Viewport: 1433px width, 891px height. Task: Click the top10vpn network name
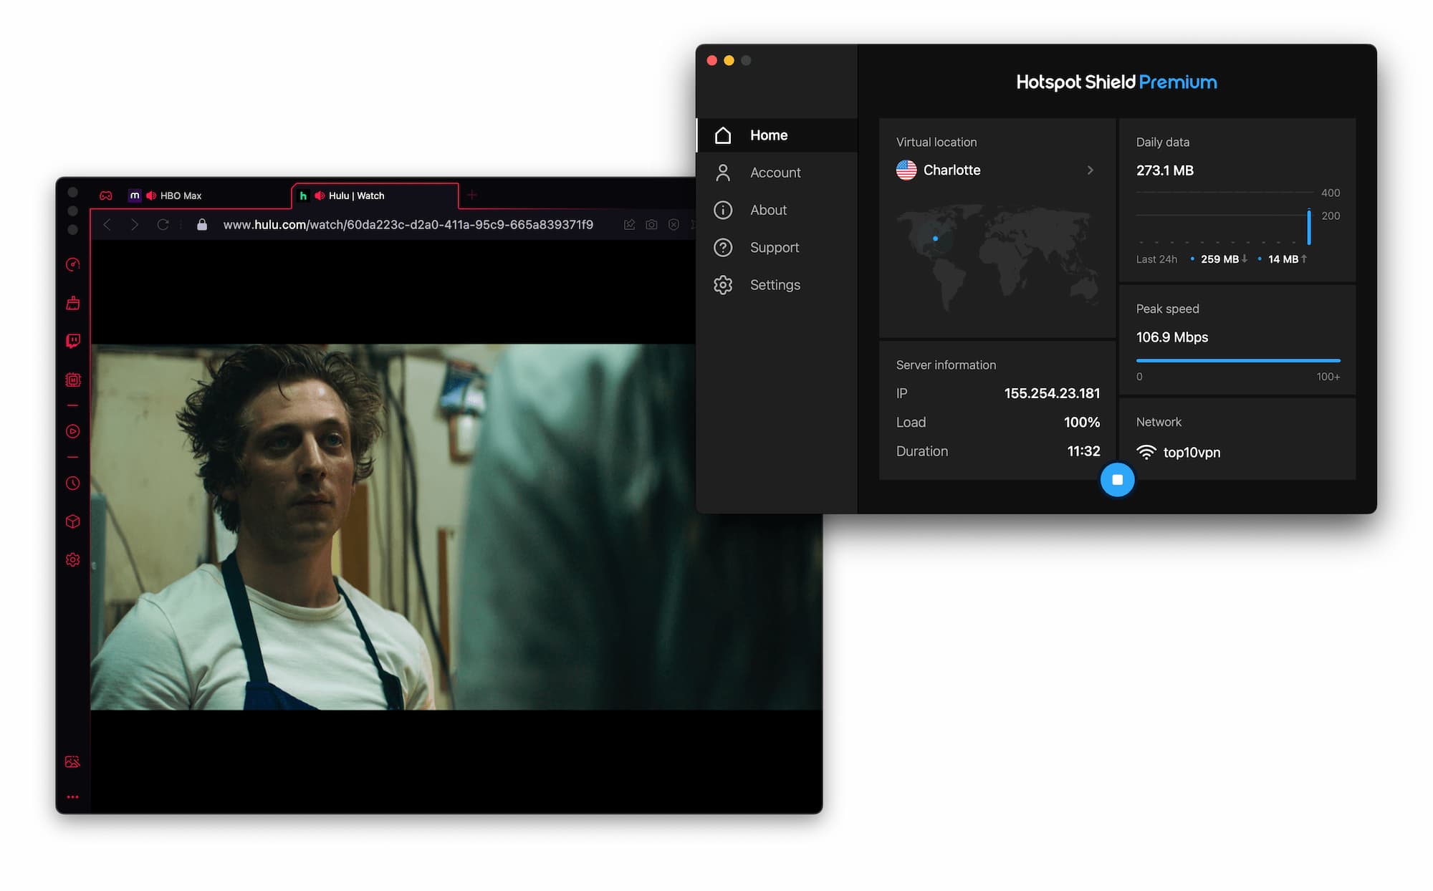[x=1193, y=452]
